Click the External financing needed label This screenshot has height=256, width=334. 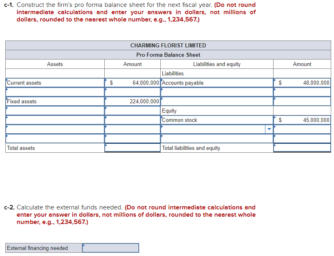click(x=37, y=248)
